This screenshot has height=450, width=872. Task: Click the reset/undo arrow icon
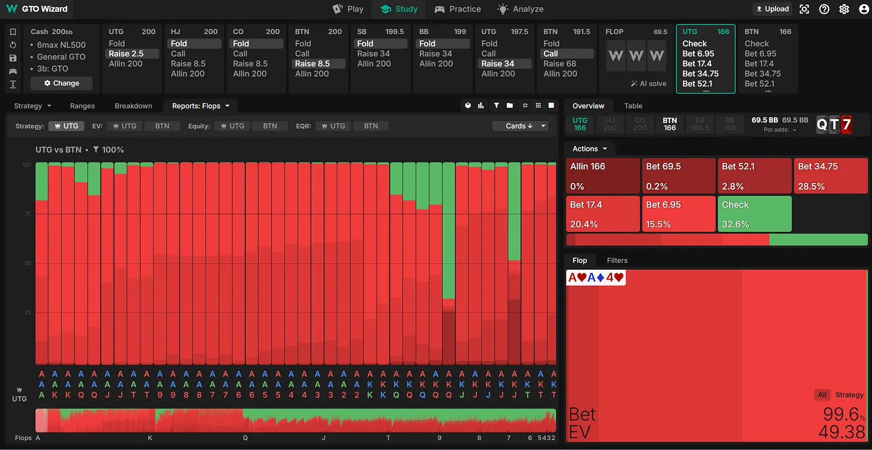click(x=13, y=45)
